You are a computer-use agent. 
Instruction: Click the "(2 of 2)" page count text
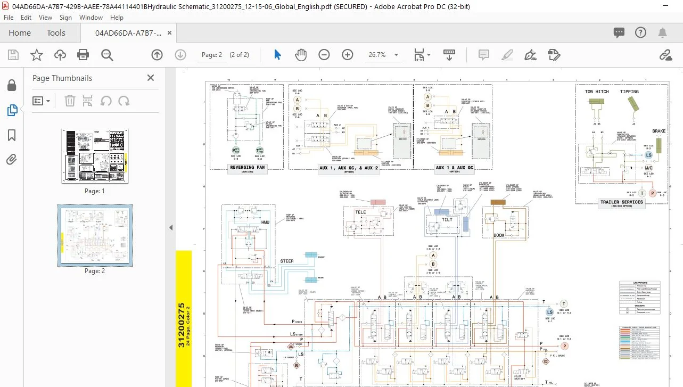pos(239,55)
